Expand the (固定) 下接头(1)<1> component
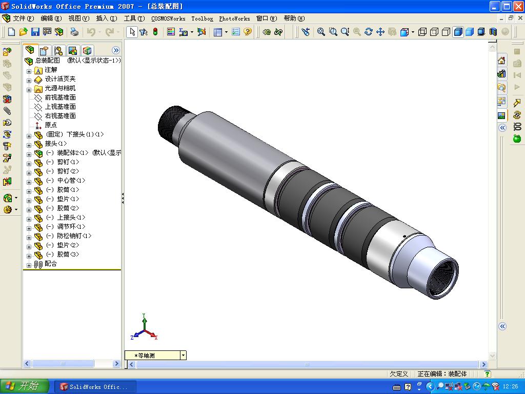Screen dimensions: 525x394 point(29,136)
